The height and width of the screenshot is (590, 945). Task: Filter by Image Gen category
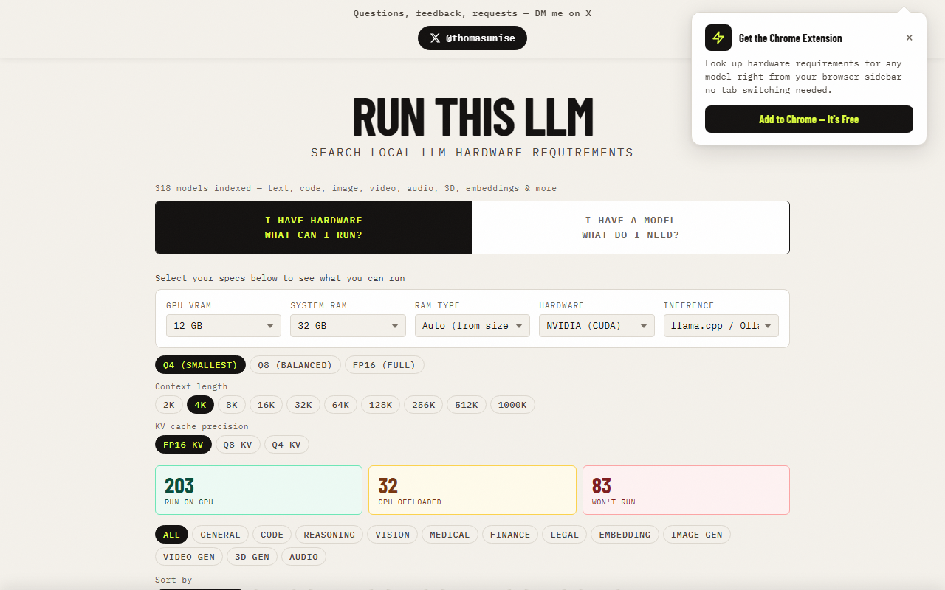697,535
